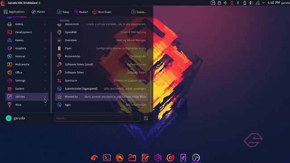Expand the Settings category arrow

click(x=45, y=81)
